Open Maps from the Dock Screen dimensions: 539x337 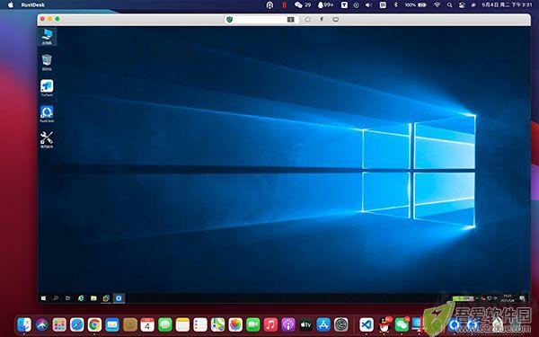[217, 324]
